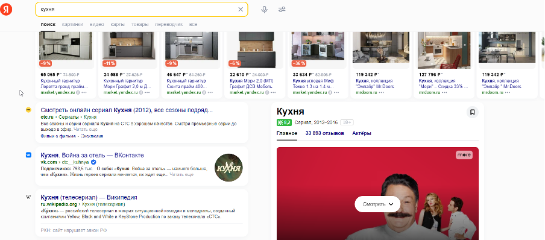Open kitchen photo above the 65 065 ₽ price
The width and height of the screenshot is (545, 240).
(x=66, y=46)
